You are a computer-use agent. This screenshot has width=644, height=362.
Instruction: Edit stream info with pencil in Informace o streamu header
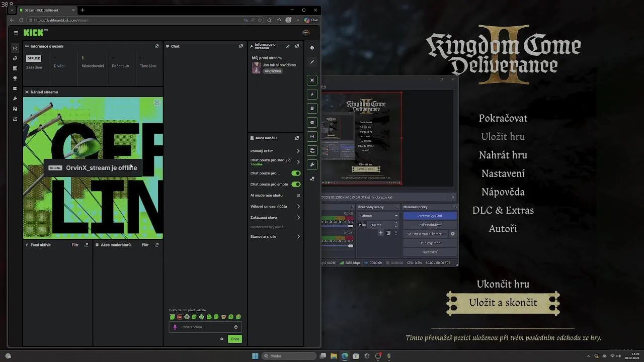point(288,46)
